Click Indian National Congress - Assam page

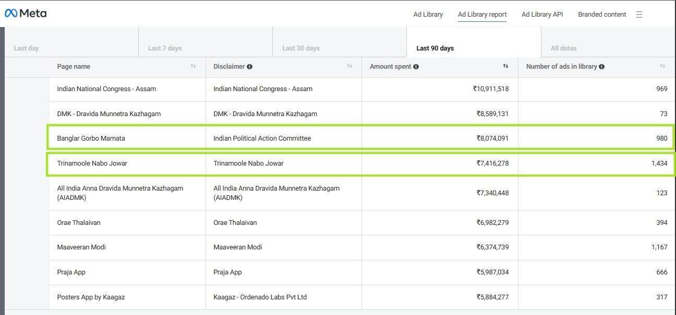pyautogui.click(x=106, y=89)
